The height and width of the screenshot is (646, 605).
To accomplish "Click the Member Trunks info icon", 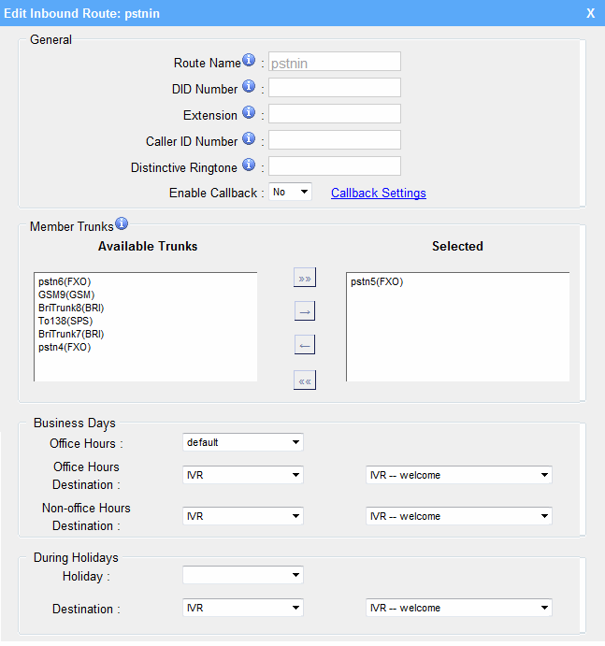I will point(122,224).
